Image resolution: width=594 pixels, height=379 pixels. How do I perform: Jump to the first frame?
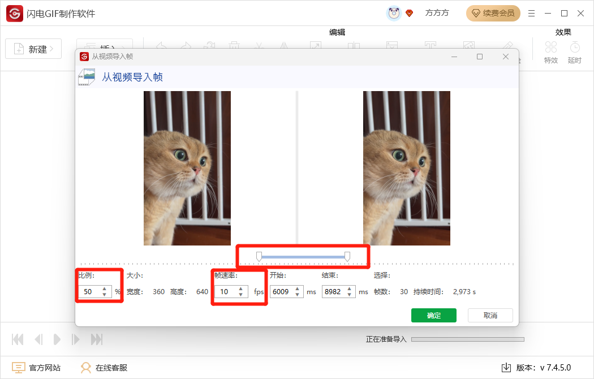click(17, 339)
